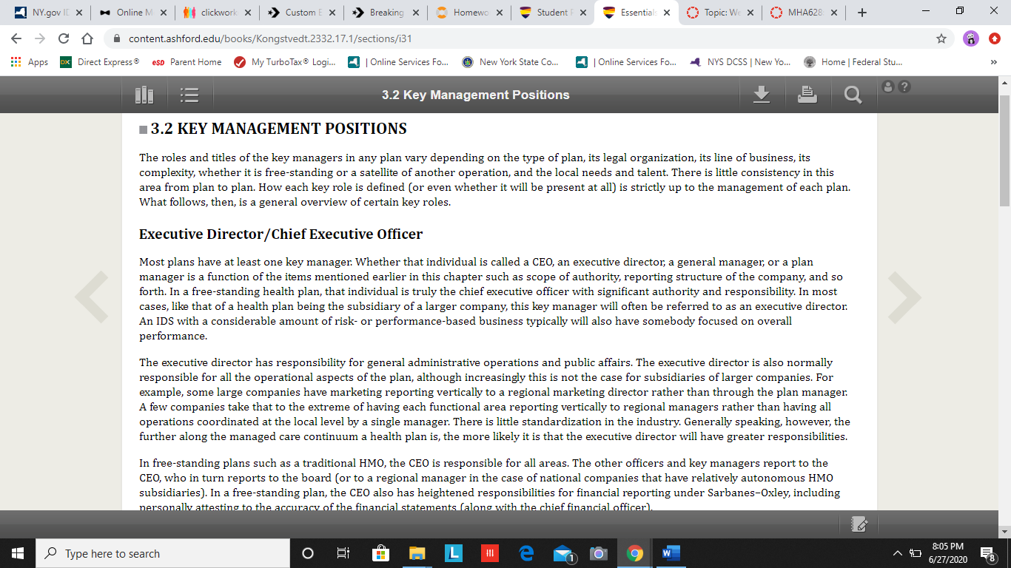Go to the previous section with left chevron
1011x568 pixels.
(x=92, y=297)
